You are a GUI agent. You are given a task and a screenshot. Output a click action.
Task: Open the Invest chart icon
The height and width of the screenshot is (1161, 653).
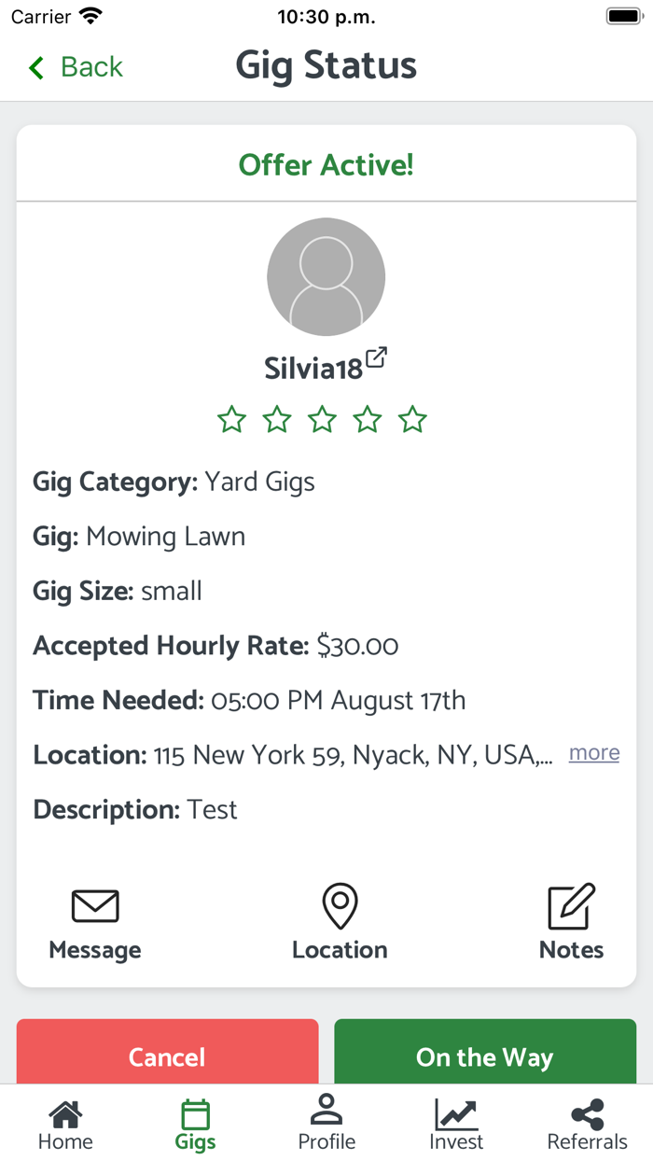456,1114
